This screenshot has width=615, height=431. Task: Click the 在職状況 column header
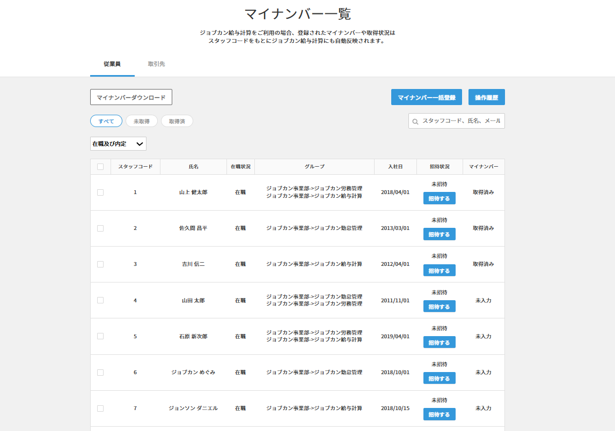(240, 167)
